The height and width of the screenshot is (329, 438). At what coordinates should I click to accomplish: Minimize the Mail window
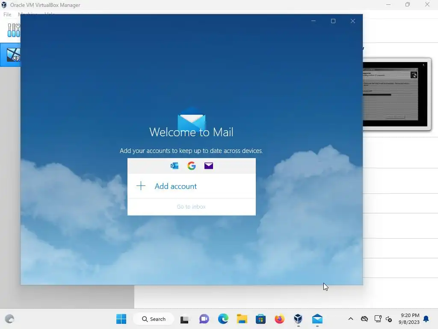point(314,21)
